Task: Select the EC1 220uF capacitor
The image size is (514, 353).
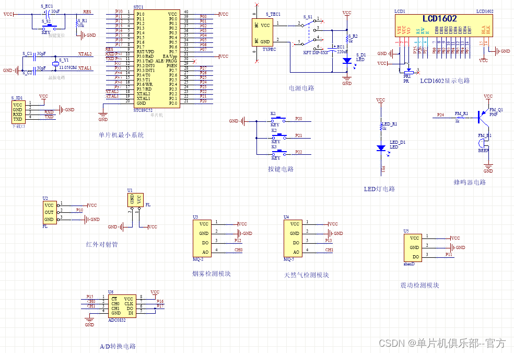Action: 332,49
